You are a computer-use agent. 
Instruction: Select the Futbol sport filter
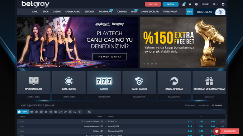pyautogui.click(x=23, y=112)
